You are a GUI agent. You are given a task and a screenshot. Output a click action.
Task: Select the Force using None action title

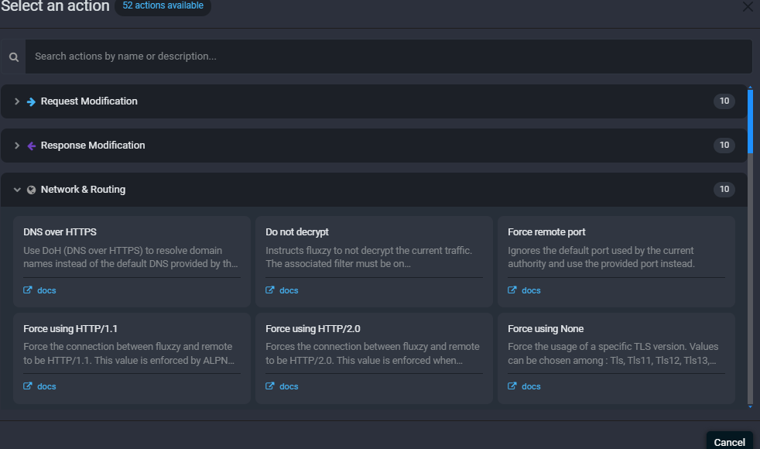point(546,329)
